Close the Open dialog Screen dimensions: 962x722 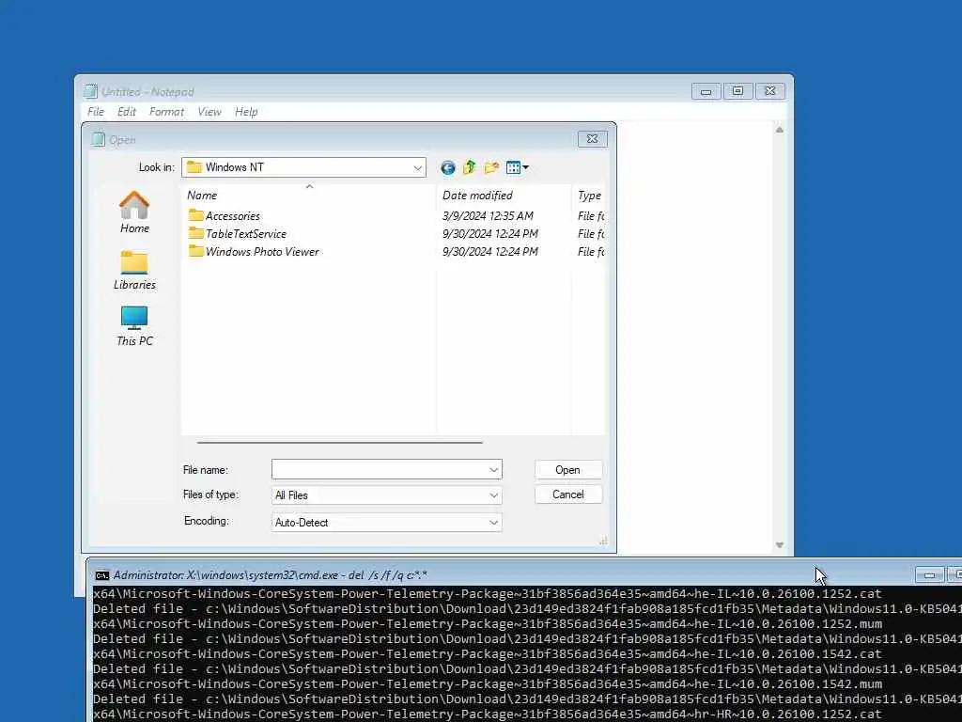(593, 139)
